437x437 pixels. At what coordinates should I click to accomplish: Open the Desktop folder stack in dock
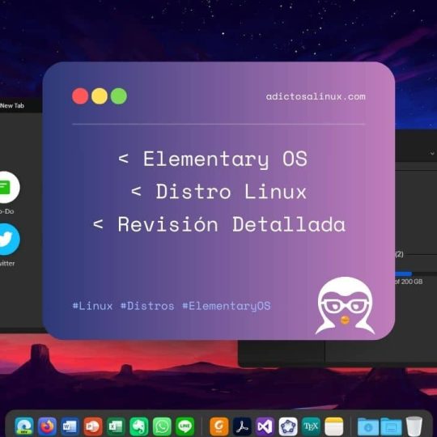click(x=391, y=426)
